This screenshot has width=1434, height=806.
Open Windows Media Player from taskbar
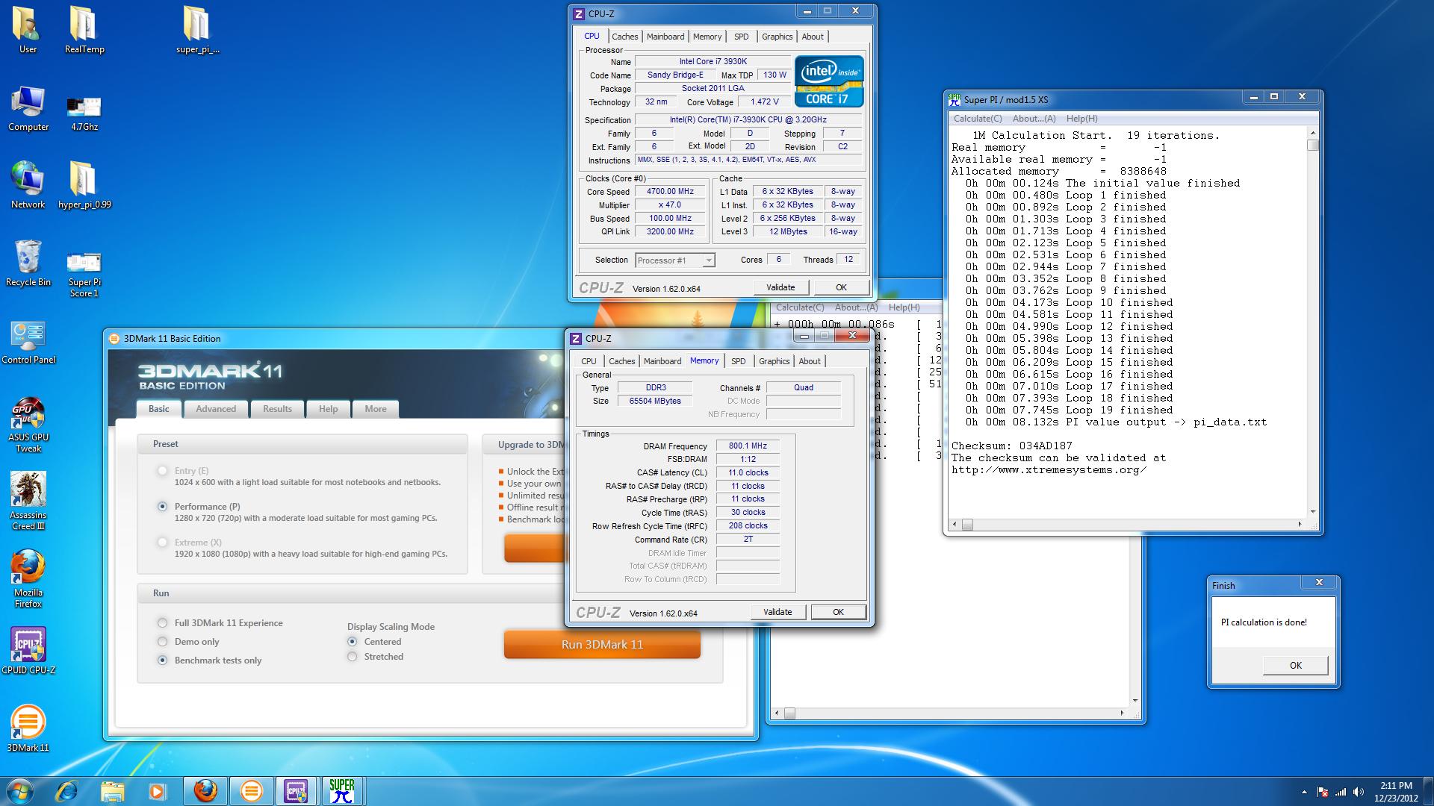click(157, 791)
